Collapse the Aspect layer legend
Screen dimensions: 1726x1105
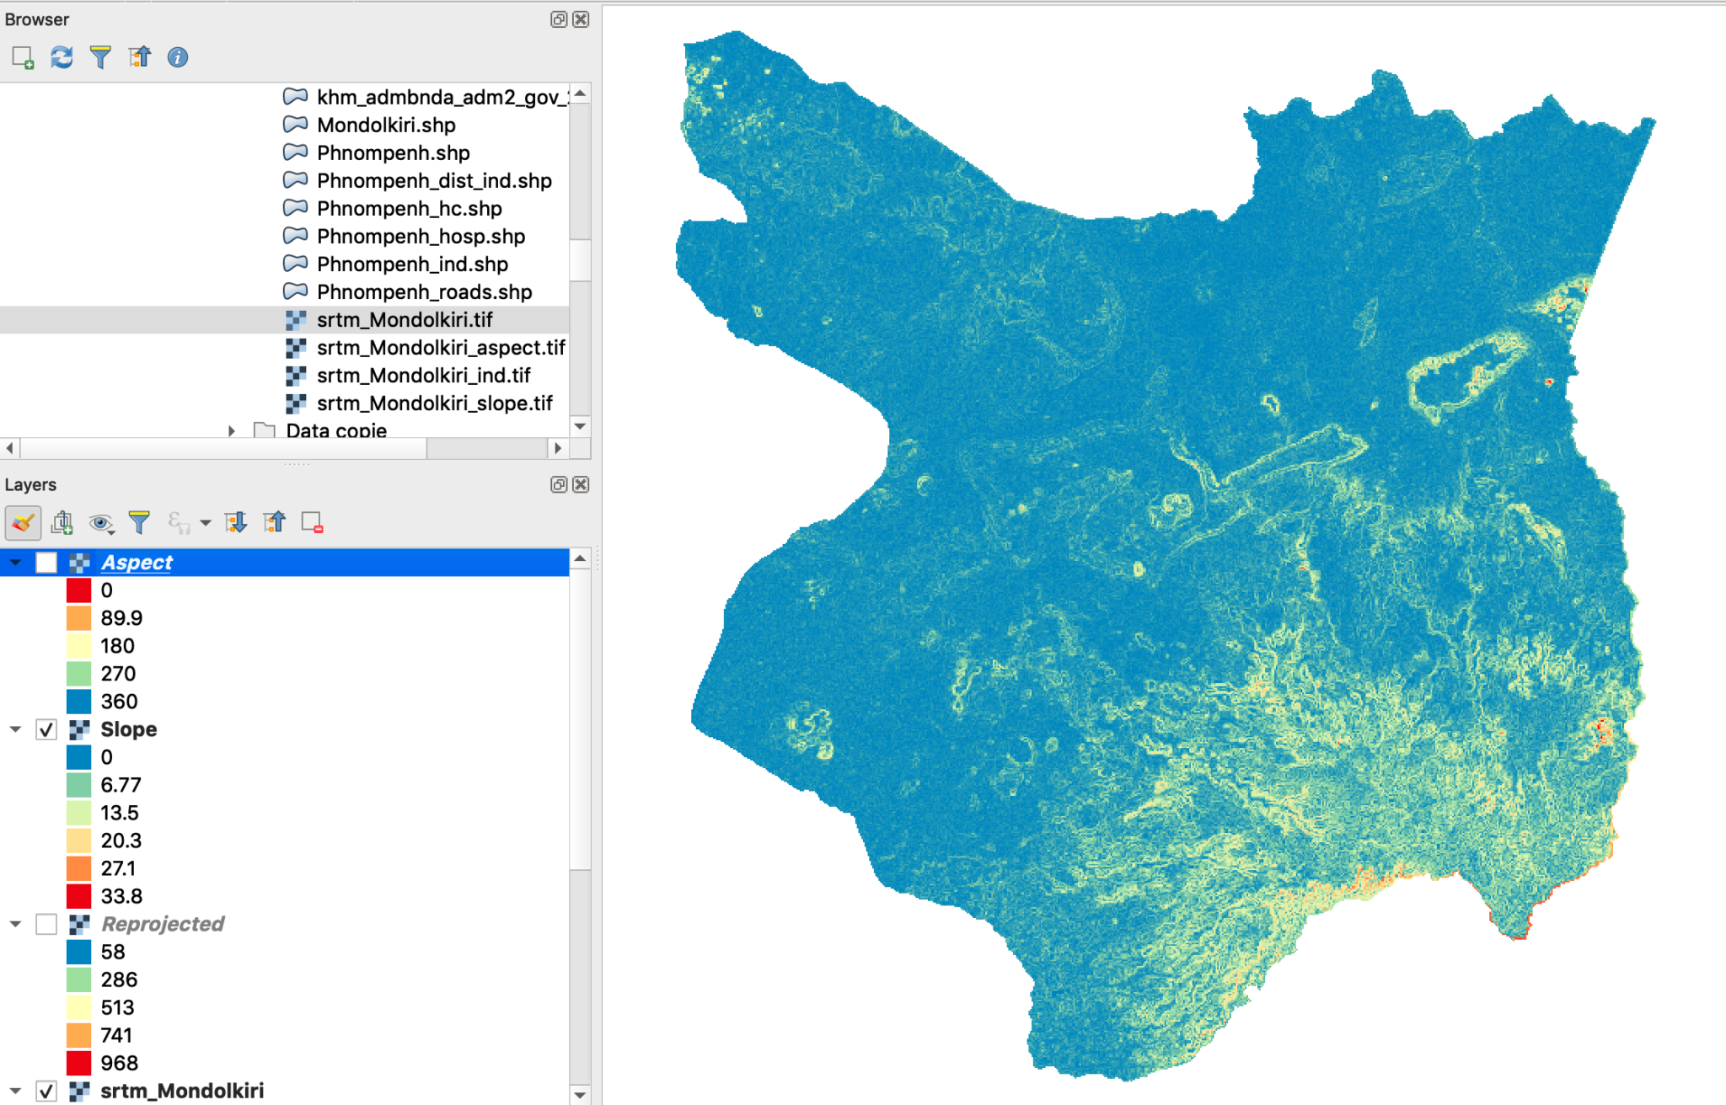click(16, 562)
